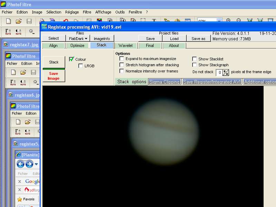Open the Réglage menu

tap(72, 12)
